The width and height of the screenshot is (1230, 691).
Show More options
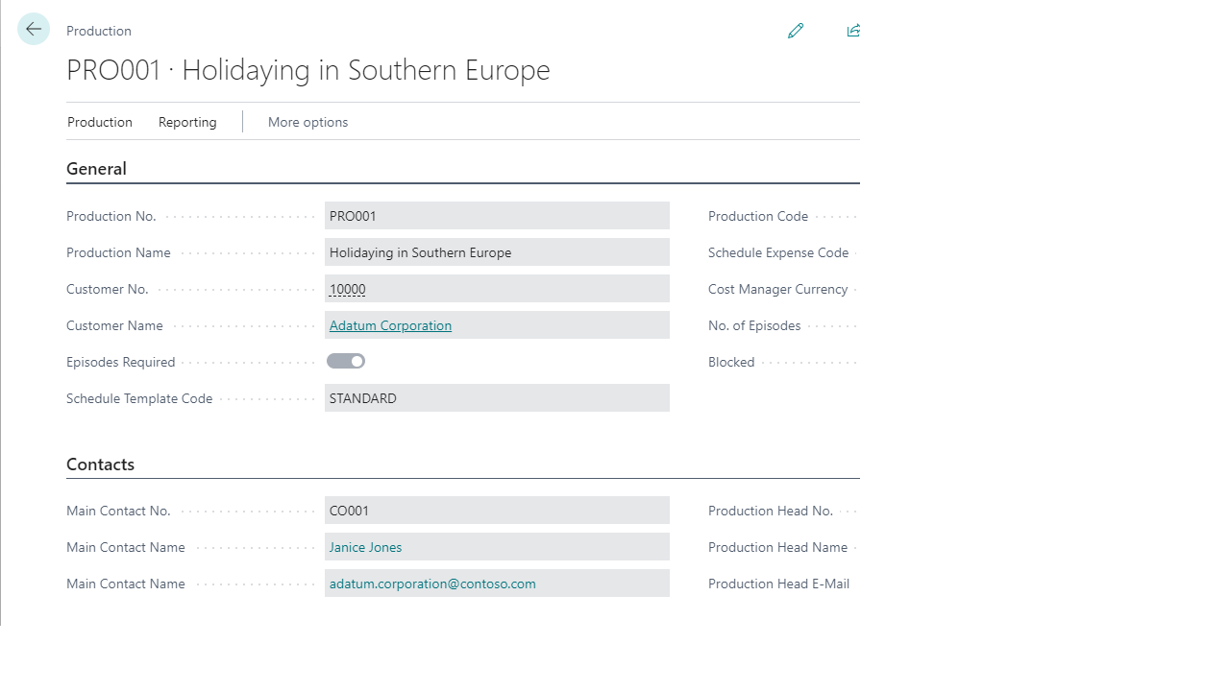(307, 122)
